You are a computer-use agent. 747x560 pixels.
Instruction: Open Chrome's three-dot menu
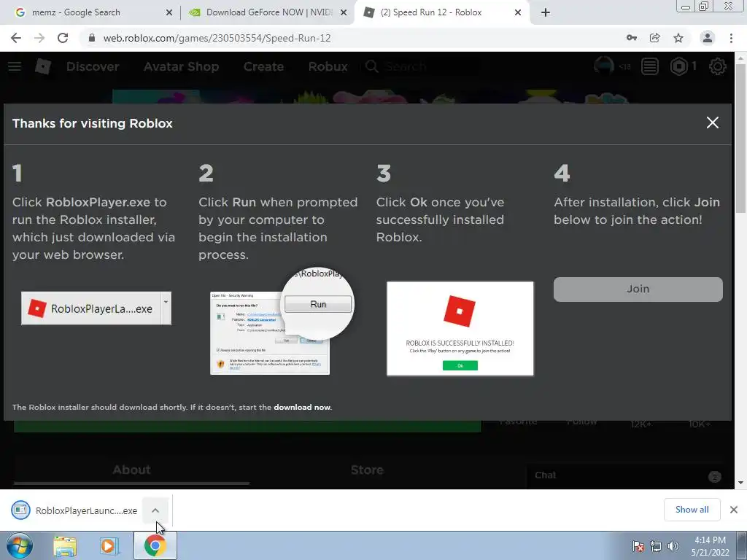pyautogui.click(x=731, y=38)
